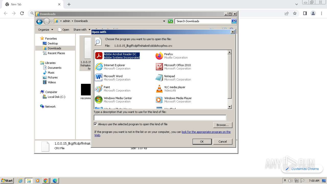Choose Microsoft Word program icon
The height and width of the screenshot is (184, 327).
click(99, 78)
